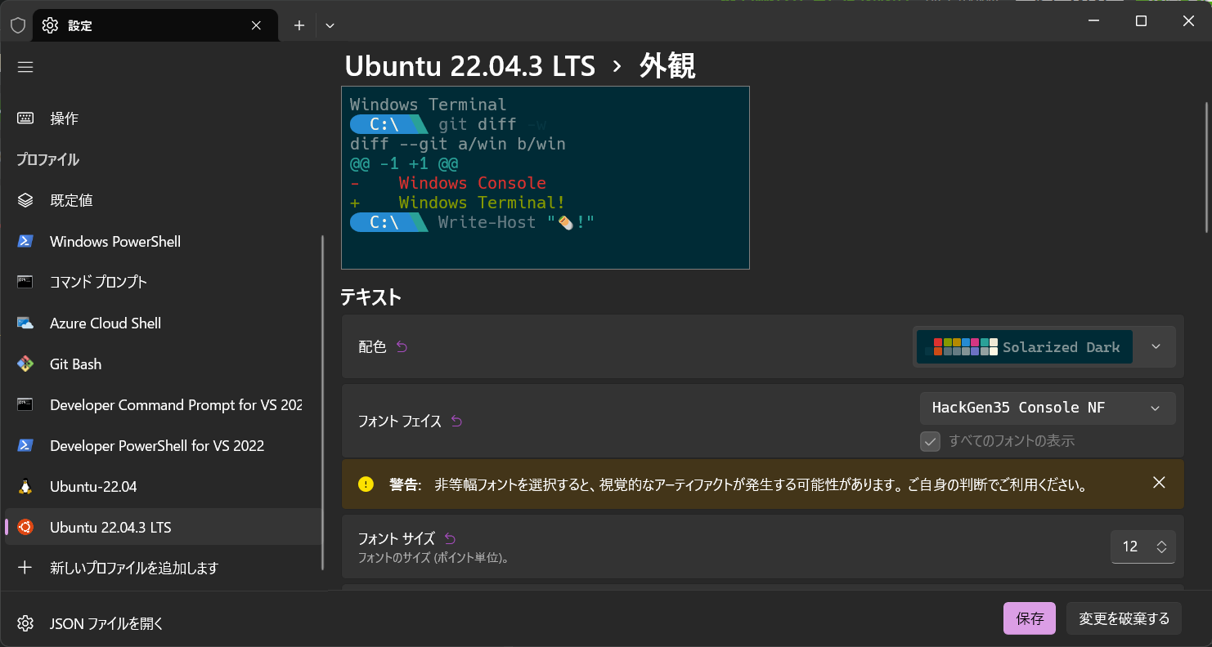Viewport: 1212px width, 647px height.
Task: Click the Windows PowerShell profile icon
Action: click(25, 241)
